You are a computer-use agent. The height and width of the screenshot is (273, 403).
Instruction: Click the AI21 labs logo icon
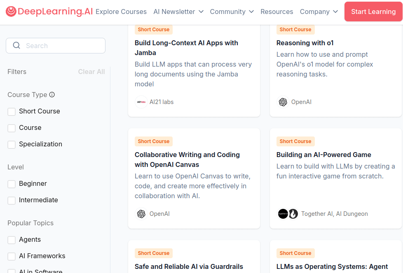tap(141, 102)
